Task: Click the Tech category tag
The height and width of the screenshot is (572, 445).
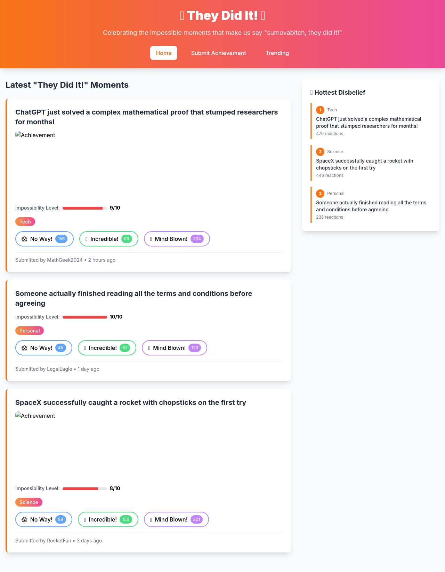Action: (x=25, y=222)
